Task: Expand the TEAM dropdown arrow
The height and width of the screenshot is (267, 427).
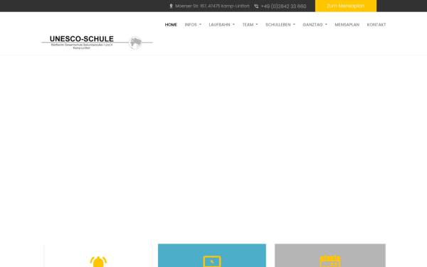Action: (257, 24)
